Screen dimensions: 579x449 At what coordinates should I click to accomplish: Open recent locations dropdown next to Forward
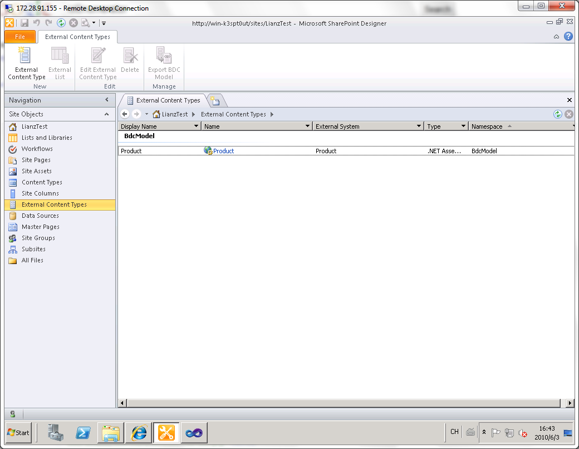146,114
